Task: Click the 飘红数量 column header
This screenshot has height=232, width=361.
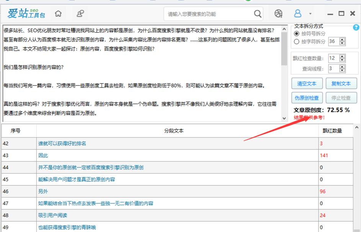Action: [x=332, y=131]
